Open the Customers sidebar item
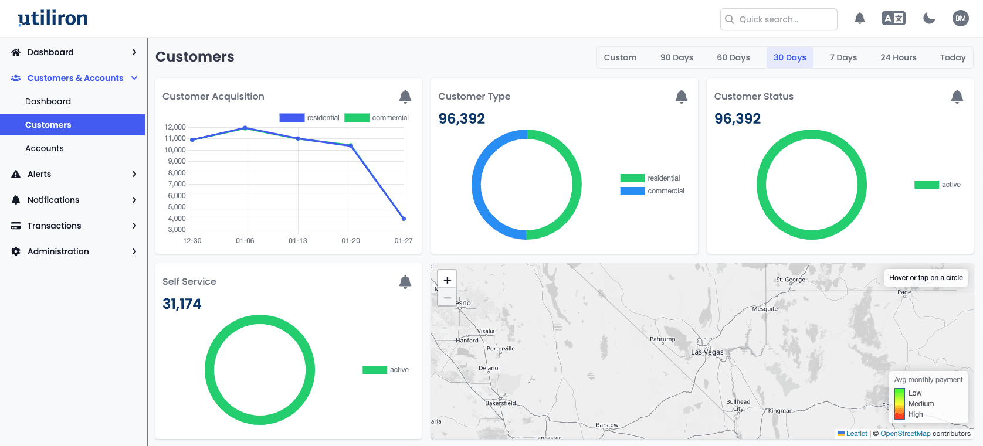Image resolution: width=983 pixels, height=446 pixels. 73,125
